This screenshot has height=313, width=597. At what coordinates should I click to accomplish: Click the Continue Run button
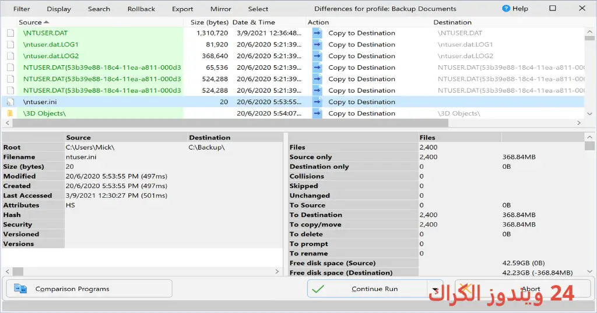[367, 289]
